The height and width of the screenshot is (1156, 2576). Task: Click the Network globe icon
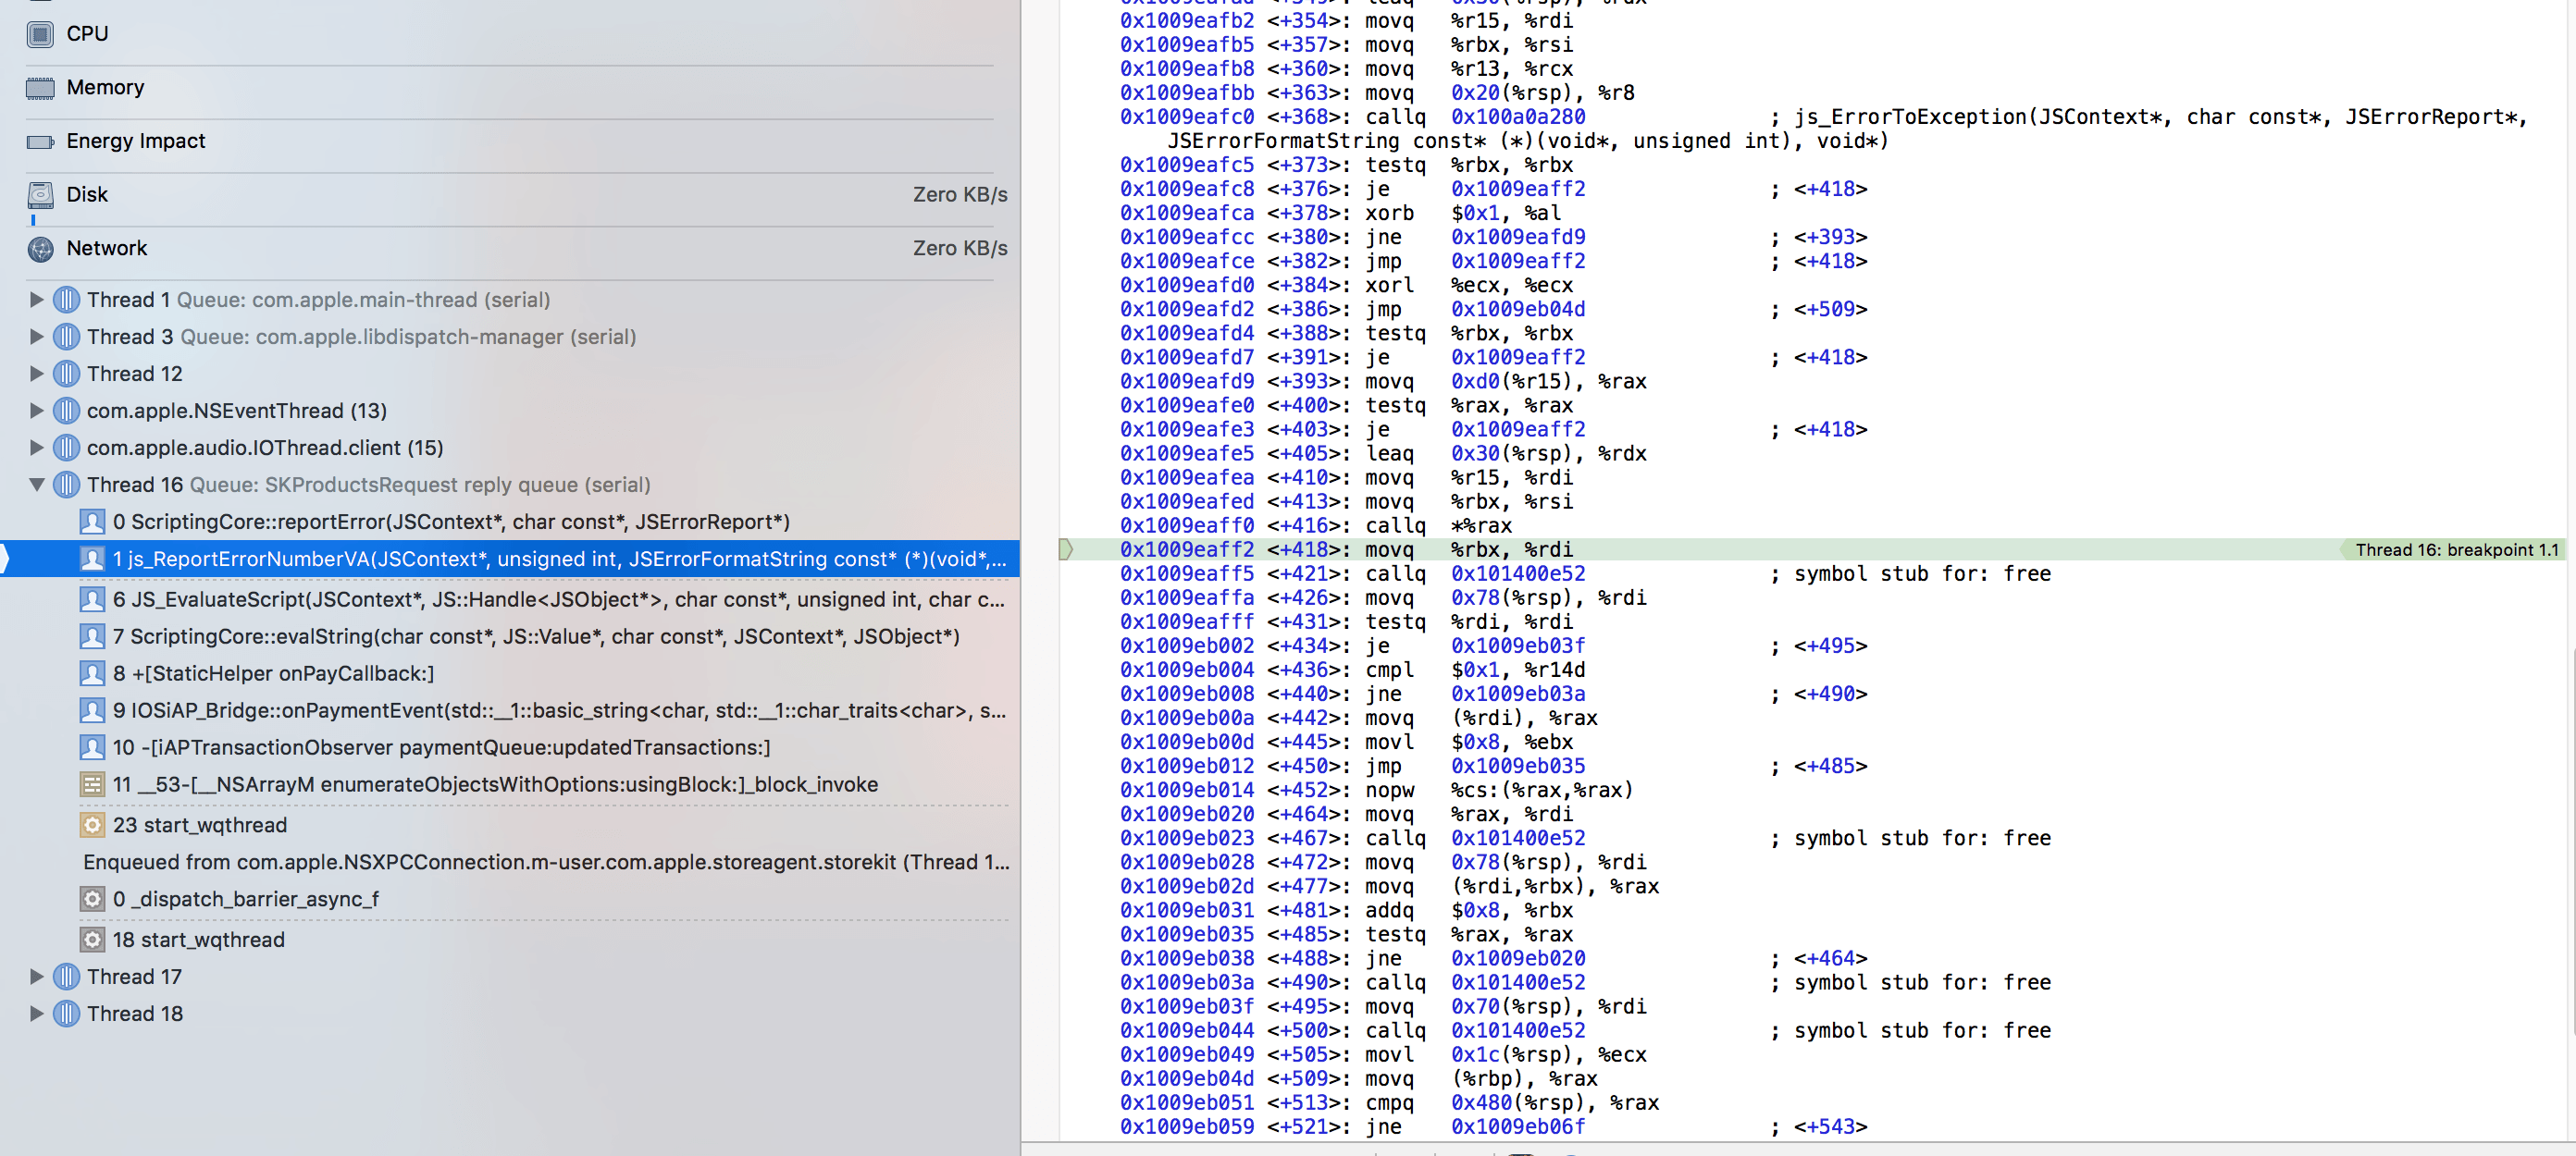40,249
